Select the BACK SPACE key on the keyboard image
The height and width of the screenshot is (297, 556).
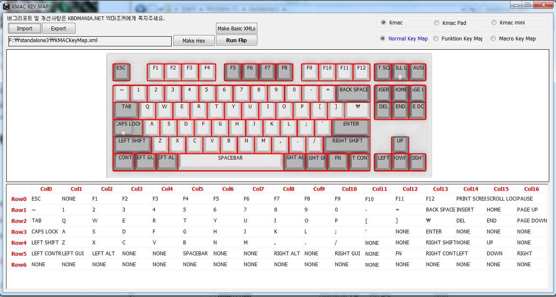[354, 94]
